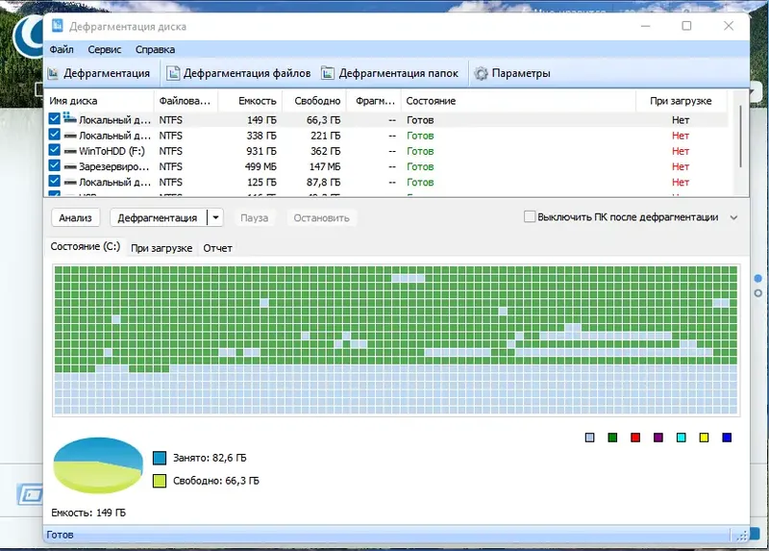Uncheck the 125 ГБ local disk checkbox
Screen dimensions: 769x551
tap(55, 182)
